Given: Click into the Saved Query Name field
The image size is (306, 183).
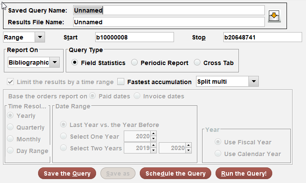Looking at the screenshot, I should pos(169,10).
